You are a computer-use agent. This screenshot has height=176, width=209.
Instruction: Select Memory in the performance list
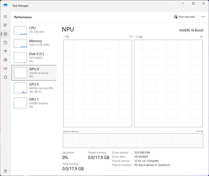34,43
